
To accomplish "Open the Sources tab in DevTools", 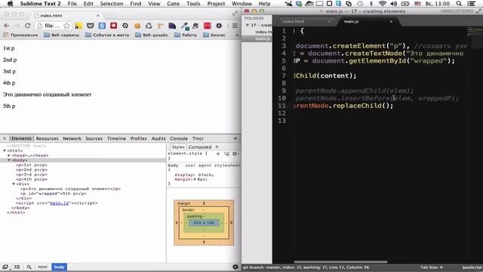I will point(94,139).
